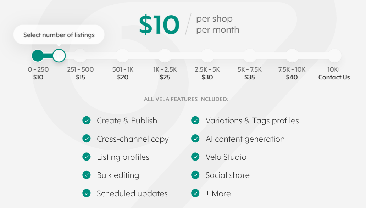Image resolution: width=366 pixels, height=208 pixels.
Task: Click the checkmark icon beside Scheduled updates
Action: pyautogui.click(x=86, y=193)
